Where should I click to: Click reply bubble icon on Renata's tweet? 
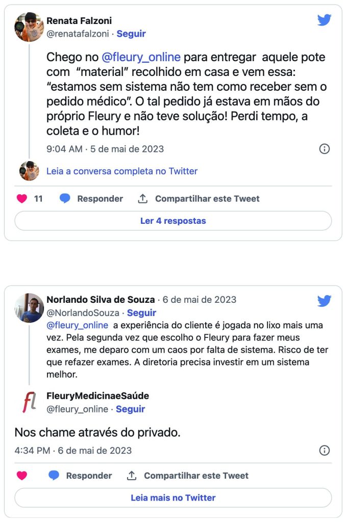(x=65, y=199)
